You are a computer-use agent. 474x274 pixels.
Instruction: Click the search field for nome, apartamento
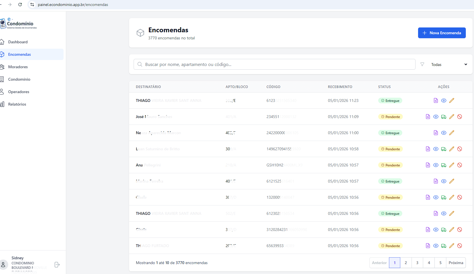click(x=274, y=64)
